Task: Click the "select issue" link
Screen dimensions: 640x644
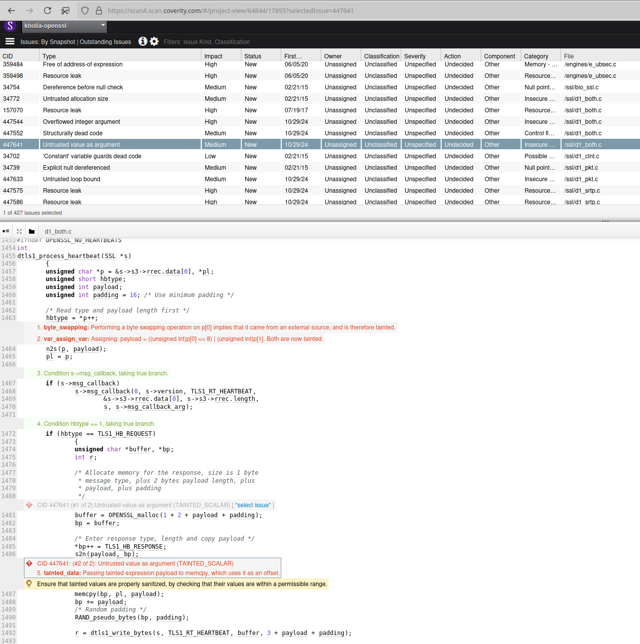Action: pos(253,505)
